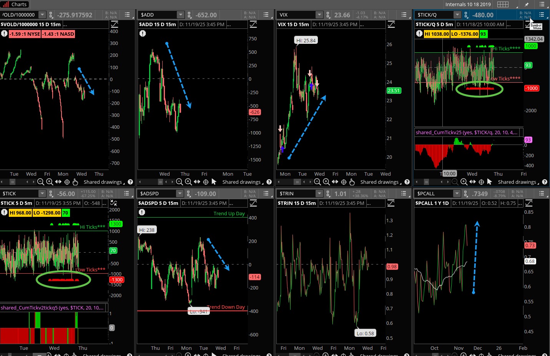Pin the Charts window
This screenshot has width=550, height=356.
(x=527, y=4)
